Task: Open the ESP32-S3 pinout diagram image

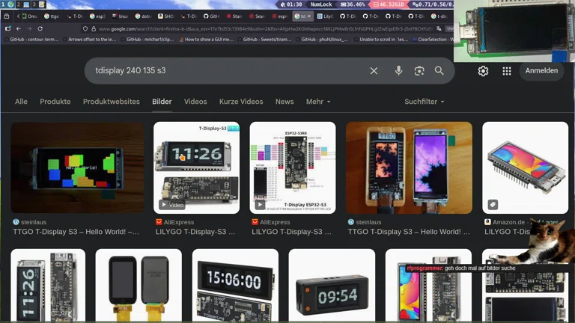Action: pyautogui.click(x=293, y=167)
